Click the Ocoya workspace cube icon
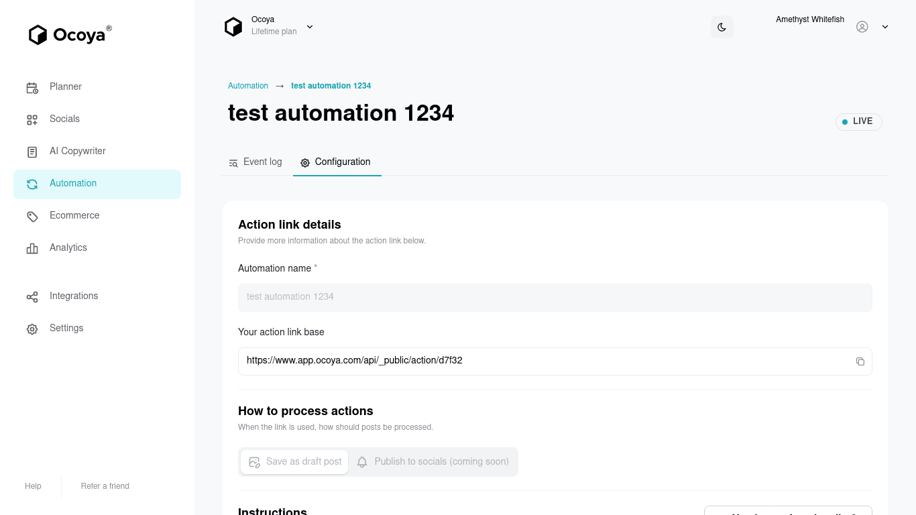The width and height of the screenshot is (916, 515). pyautogui.click(x=233, y=27)
